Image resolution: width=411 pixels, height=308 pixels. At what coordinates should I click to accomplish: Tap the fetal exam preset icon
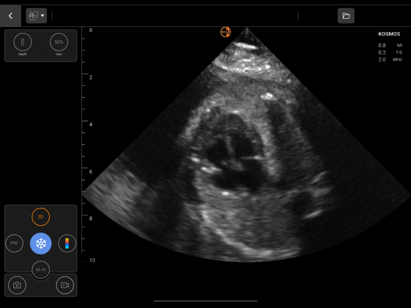(33, 16)
